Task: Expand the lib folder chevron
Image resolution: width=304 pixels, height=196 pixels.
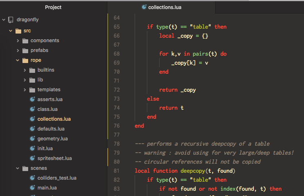Action: 25,80
